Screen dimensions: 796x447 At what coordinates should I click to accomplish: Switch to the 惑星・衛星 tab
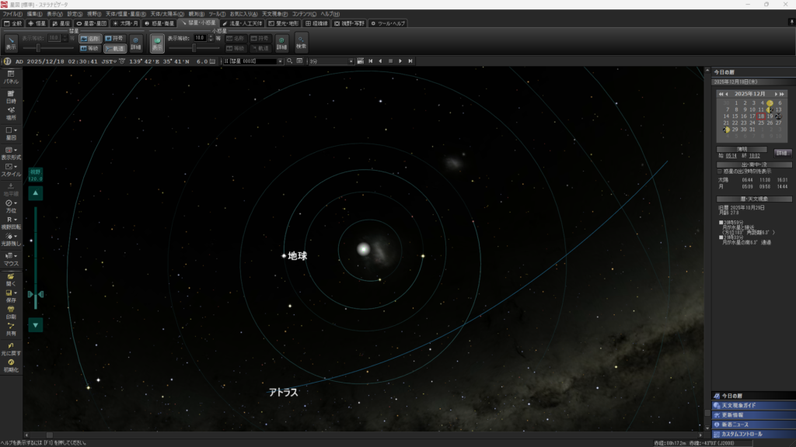coord(159,23)
